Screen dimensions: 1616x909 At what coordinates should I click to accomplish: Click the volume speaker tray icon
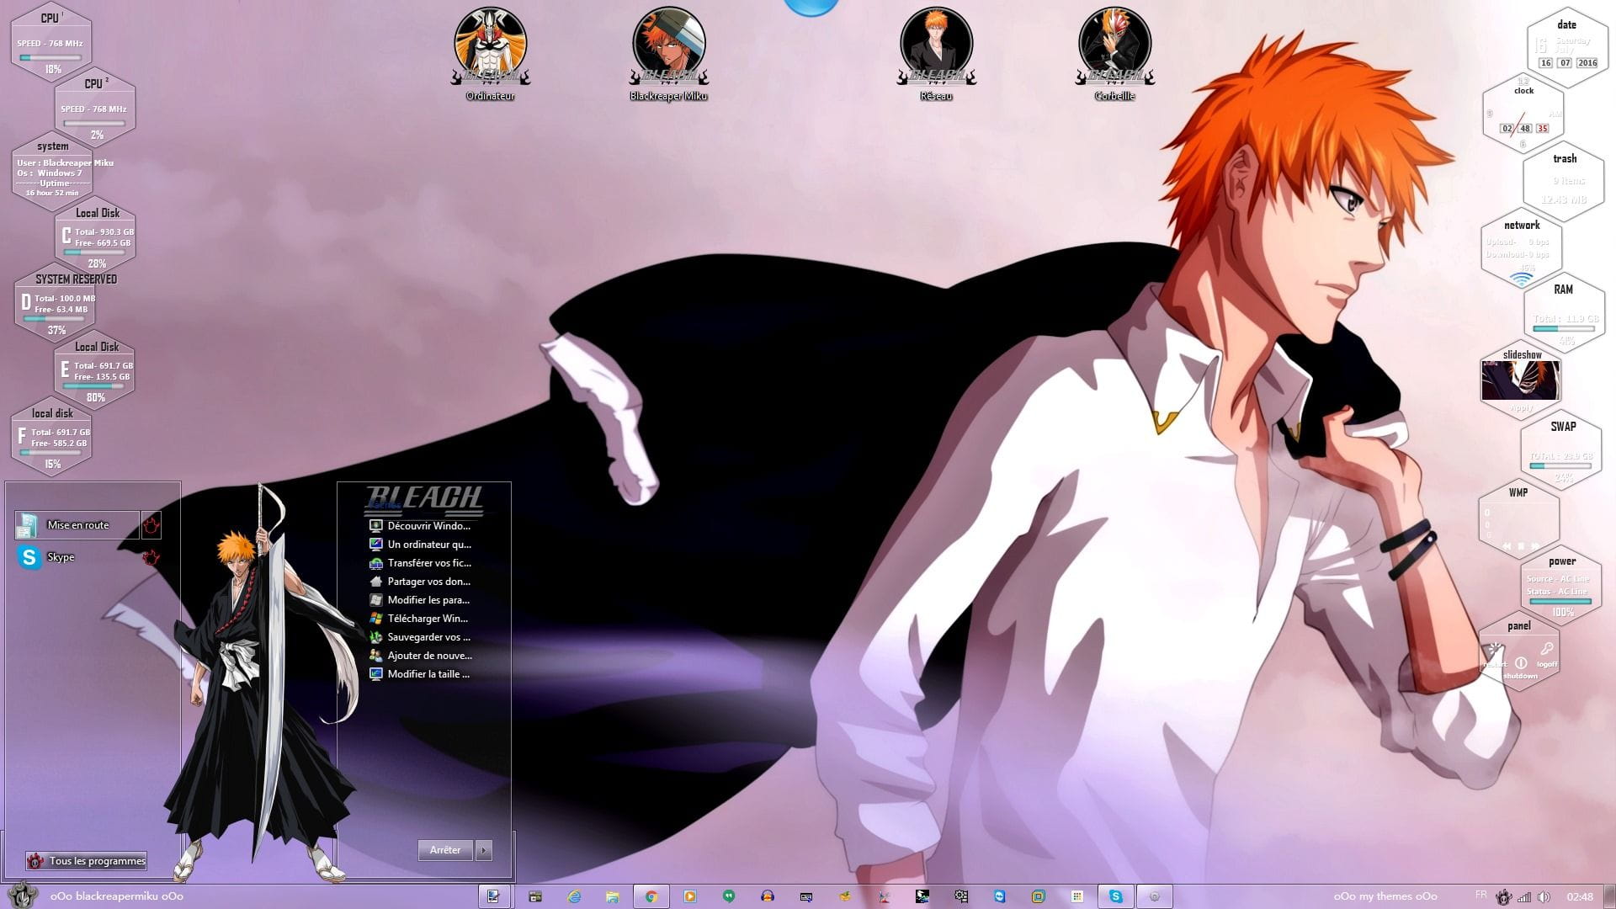(x=1544, y=897)
